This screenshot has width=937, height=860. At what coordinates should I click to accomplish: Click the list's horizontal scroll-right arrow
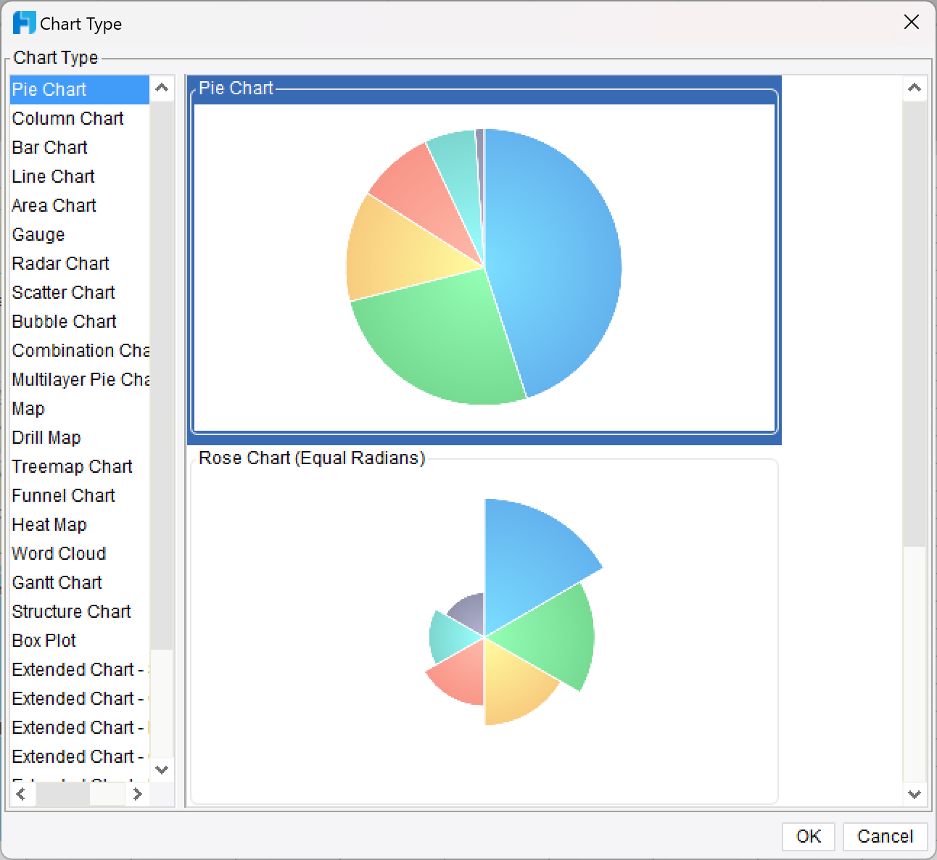[x=137, y=795]
